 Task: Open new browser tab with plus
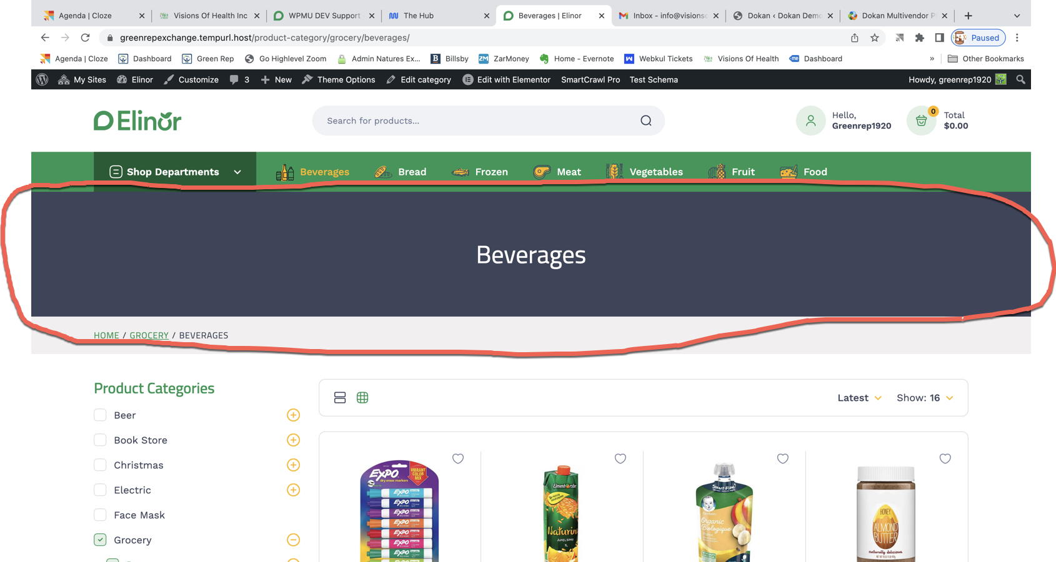(x=969, y=16)
